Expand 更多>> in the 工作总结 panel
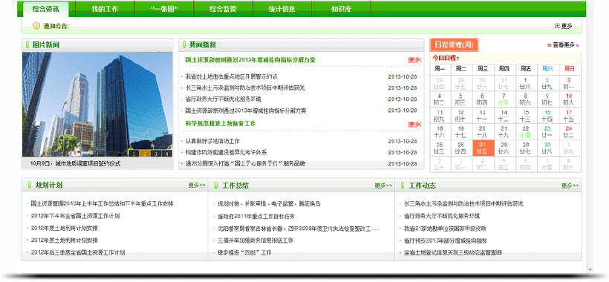Image resolution: width=609 pixels, height=282 pixels. pyautogui.click(x=383, y=186)
